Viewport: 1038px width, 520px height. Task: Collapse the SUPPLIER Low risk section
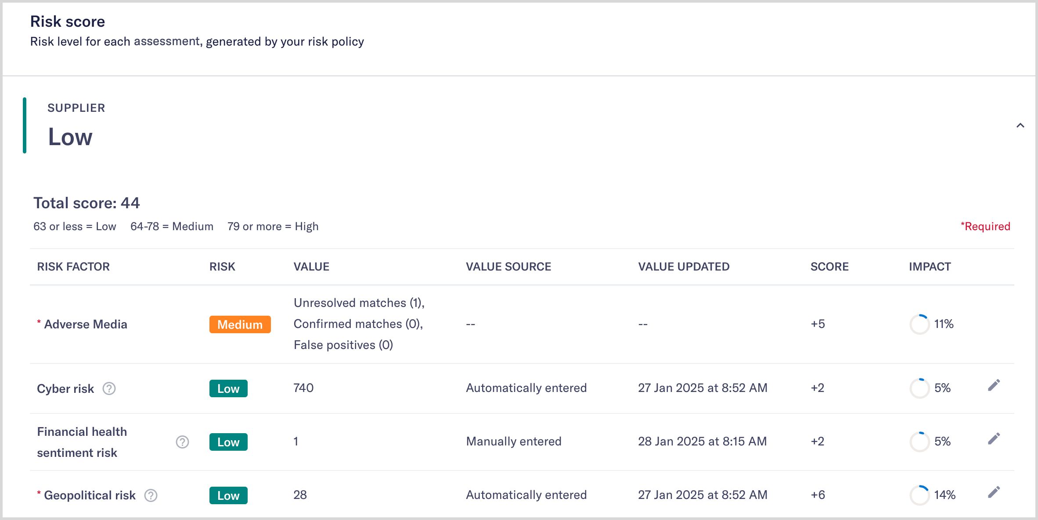(1021, 126)
